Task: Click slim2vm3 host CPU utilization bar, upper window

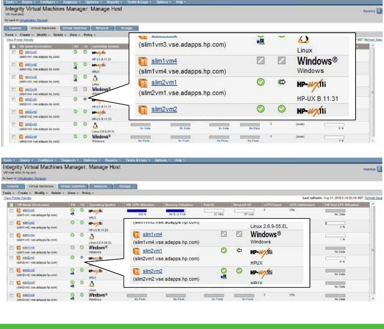Action: pyautogui.click(x=334, y=125)
